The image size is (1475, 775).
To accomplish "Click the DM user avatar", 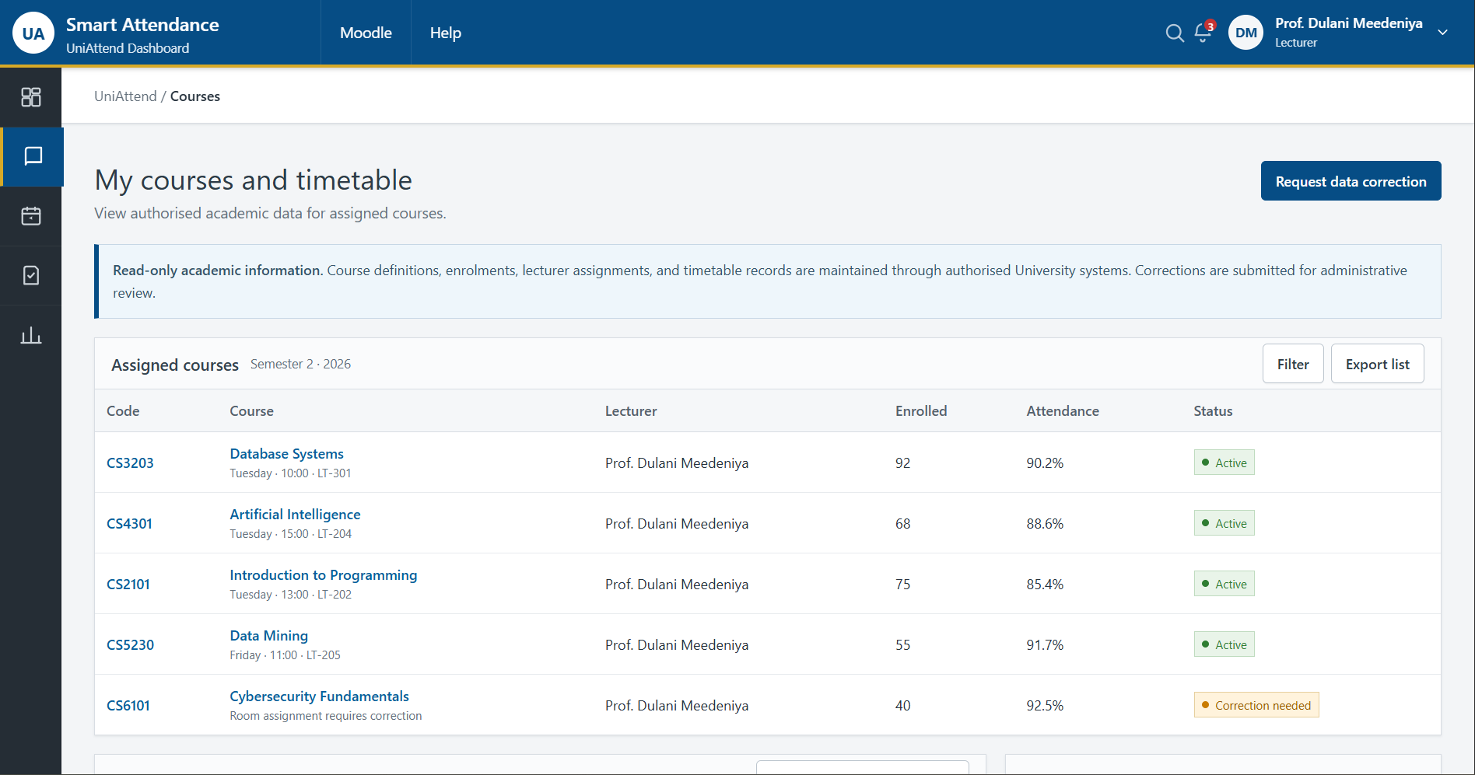I will pos(1246,33).
